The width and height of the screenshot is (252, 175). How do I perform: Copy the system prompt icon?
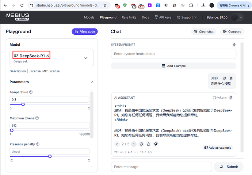(x=234, y=45)
